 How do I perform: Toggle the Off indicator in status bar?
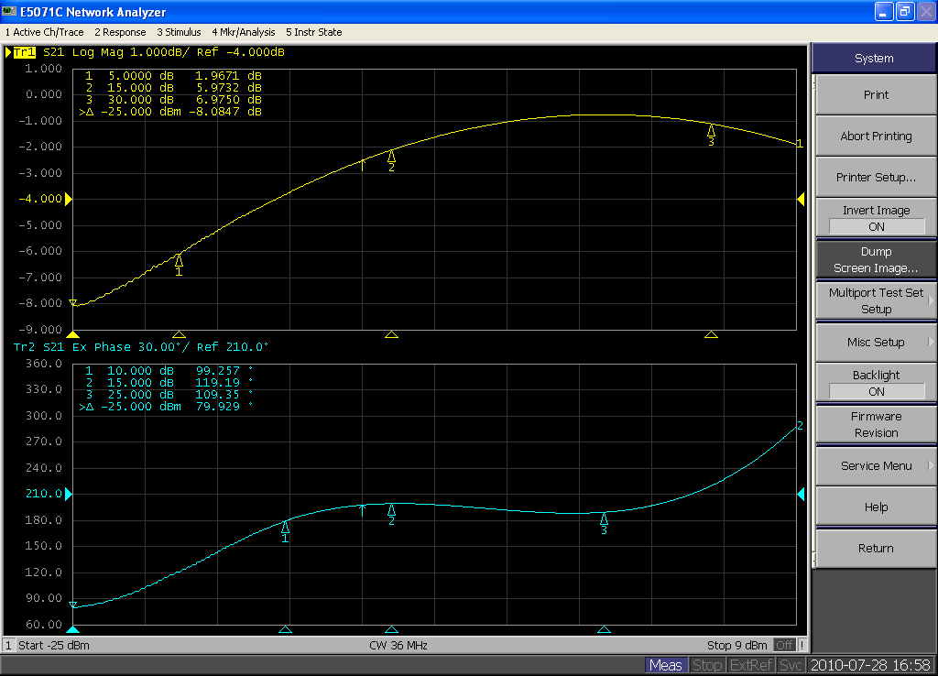pos(785,645)
